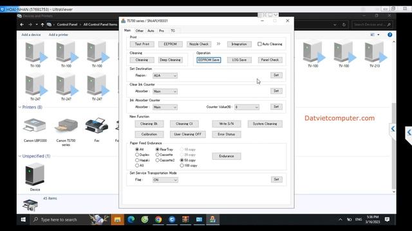This screenshot has width=412, height=231.
Task: Open File Explorer from the taskbar
Action: coord(117,219)
